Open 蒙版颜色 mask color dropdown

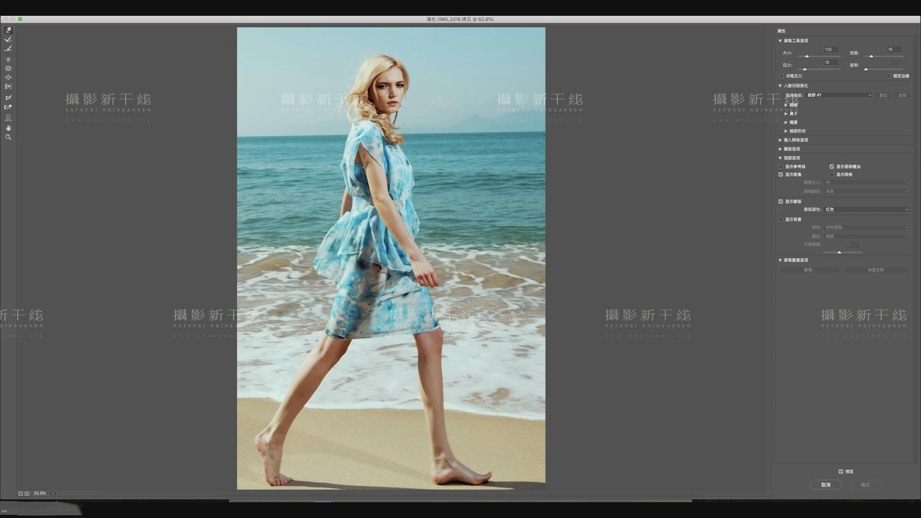click(866, 210)
